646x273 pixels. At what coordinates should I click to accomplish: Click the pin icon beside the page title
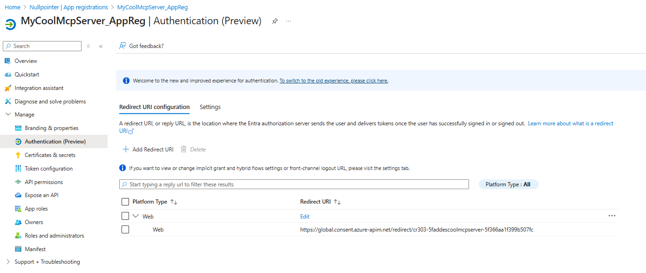tap(275, 21)
